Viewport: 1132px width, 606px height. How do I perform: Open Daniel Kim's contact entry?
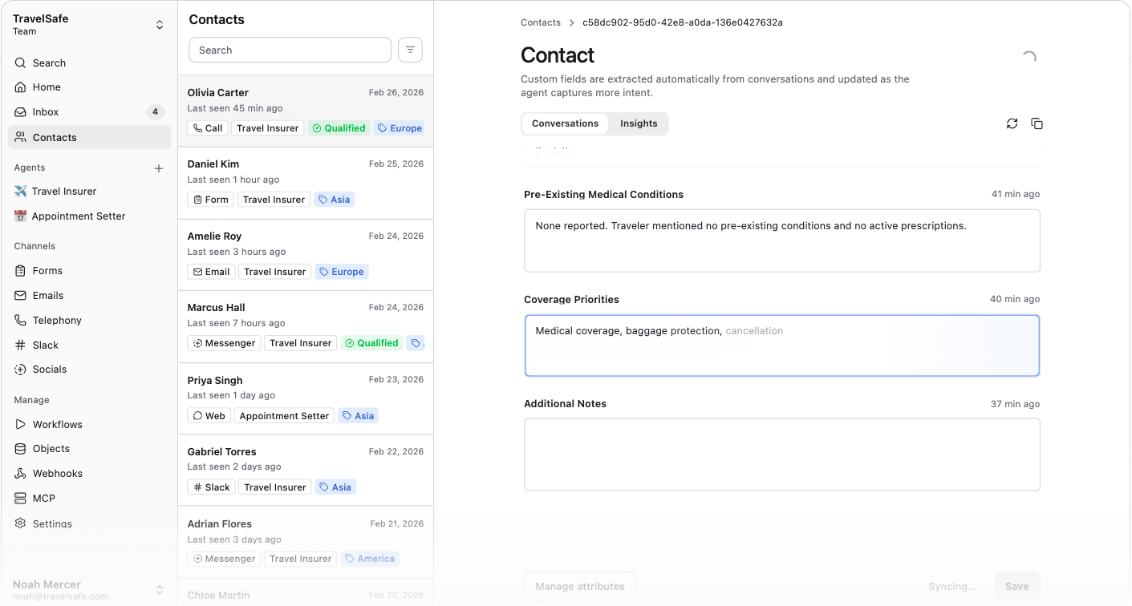(306, 183)
